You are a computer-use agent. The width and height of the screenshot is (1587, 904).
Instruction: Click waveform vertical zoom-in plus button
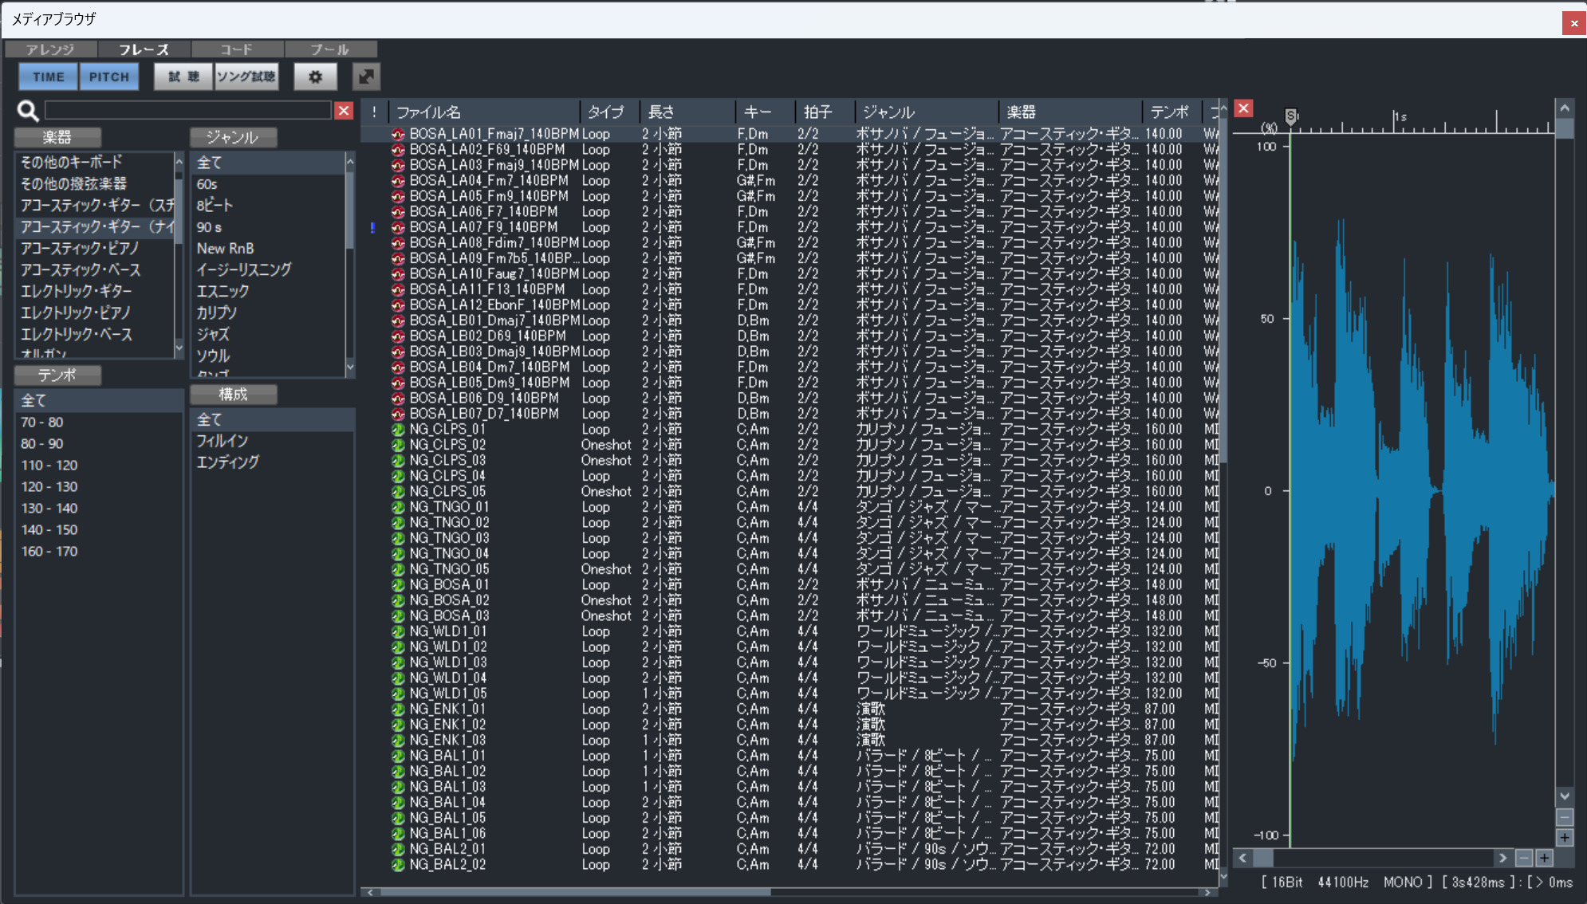(1565, 838)
